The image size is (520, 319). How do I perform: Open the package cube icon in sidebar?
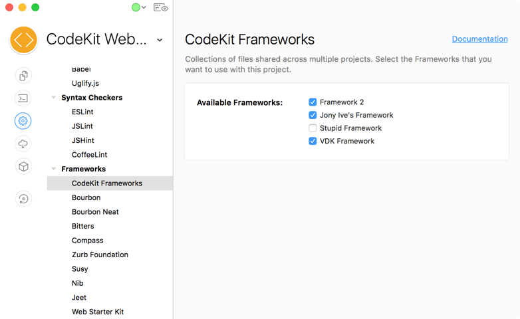pos(23,166)
